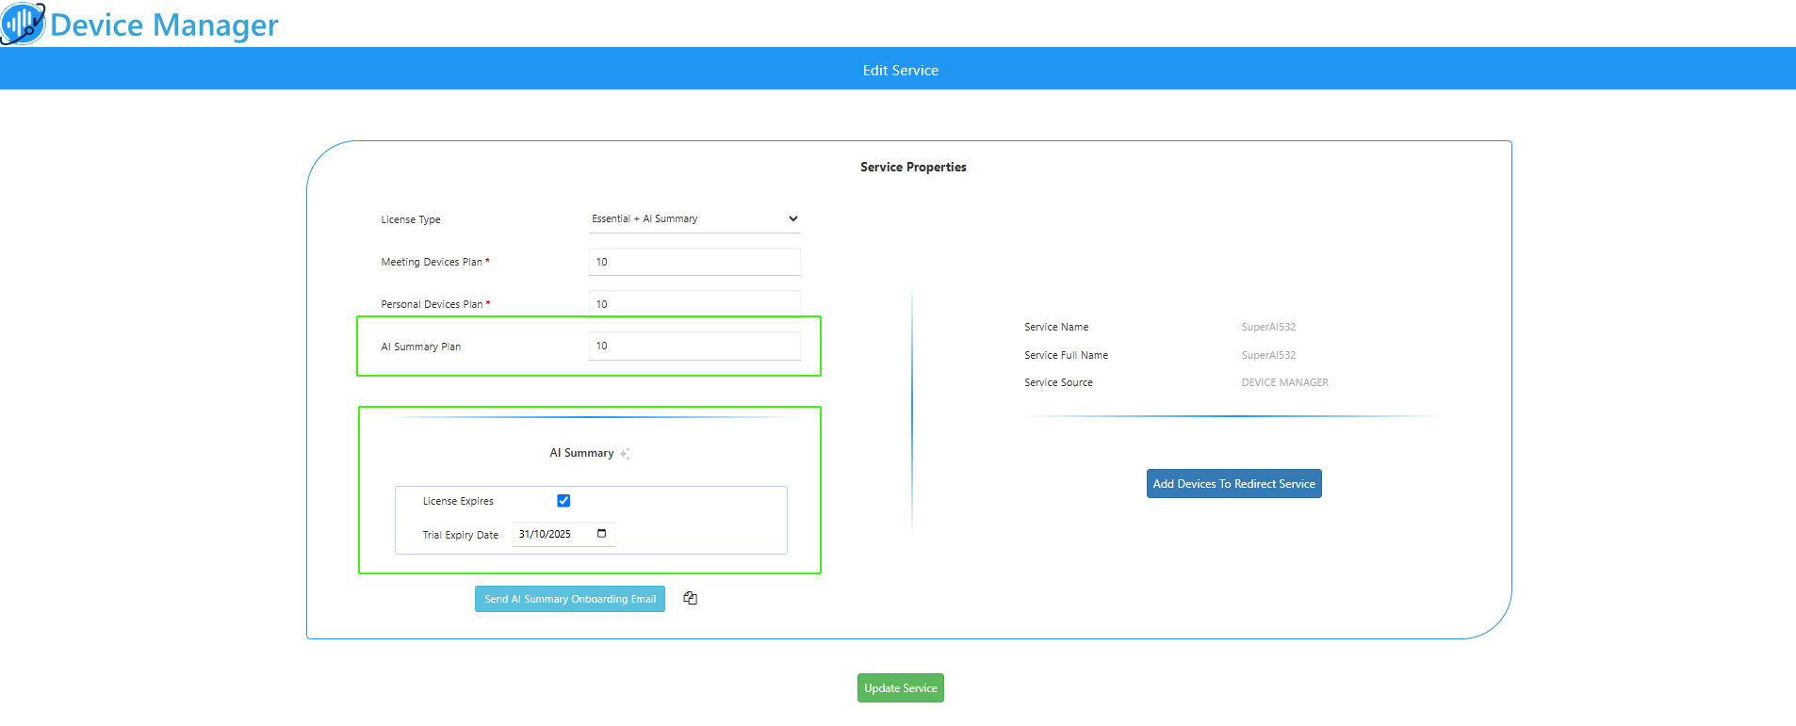Click the Trial Expiry Date value 31/10/2025
Viewport: 1796px width, 726px height.
[x=545, y=534]
